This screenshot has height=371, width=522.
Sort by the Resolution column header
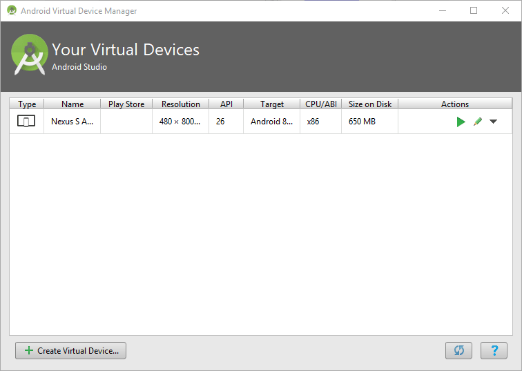point(180,104)
